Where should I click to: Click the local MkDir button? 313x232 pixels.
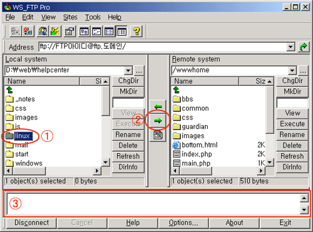(128, 91)
